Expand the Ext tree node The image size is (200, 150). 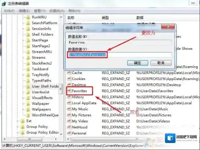[x=18, y=121]
